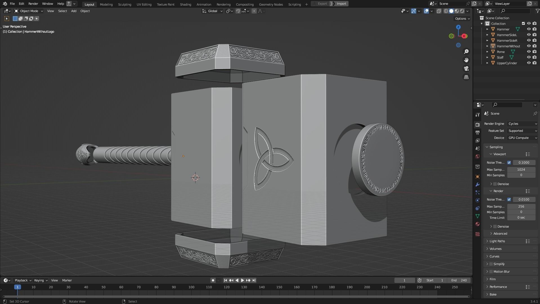Open the viewport Options button
Viewport: 540px width, 304px height.
[x=462, y=19]
